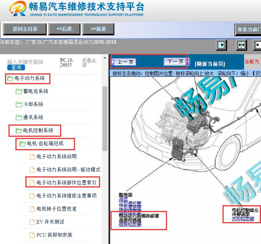Go to next page with 下一页
Image resolution: width=261 pixels, height=244 pixels.
tap(177, 61)
